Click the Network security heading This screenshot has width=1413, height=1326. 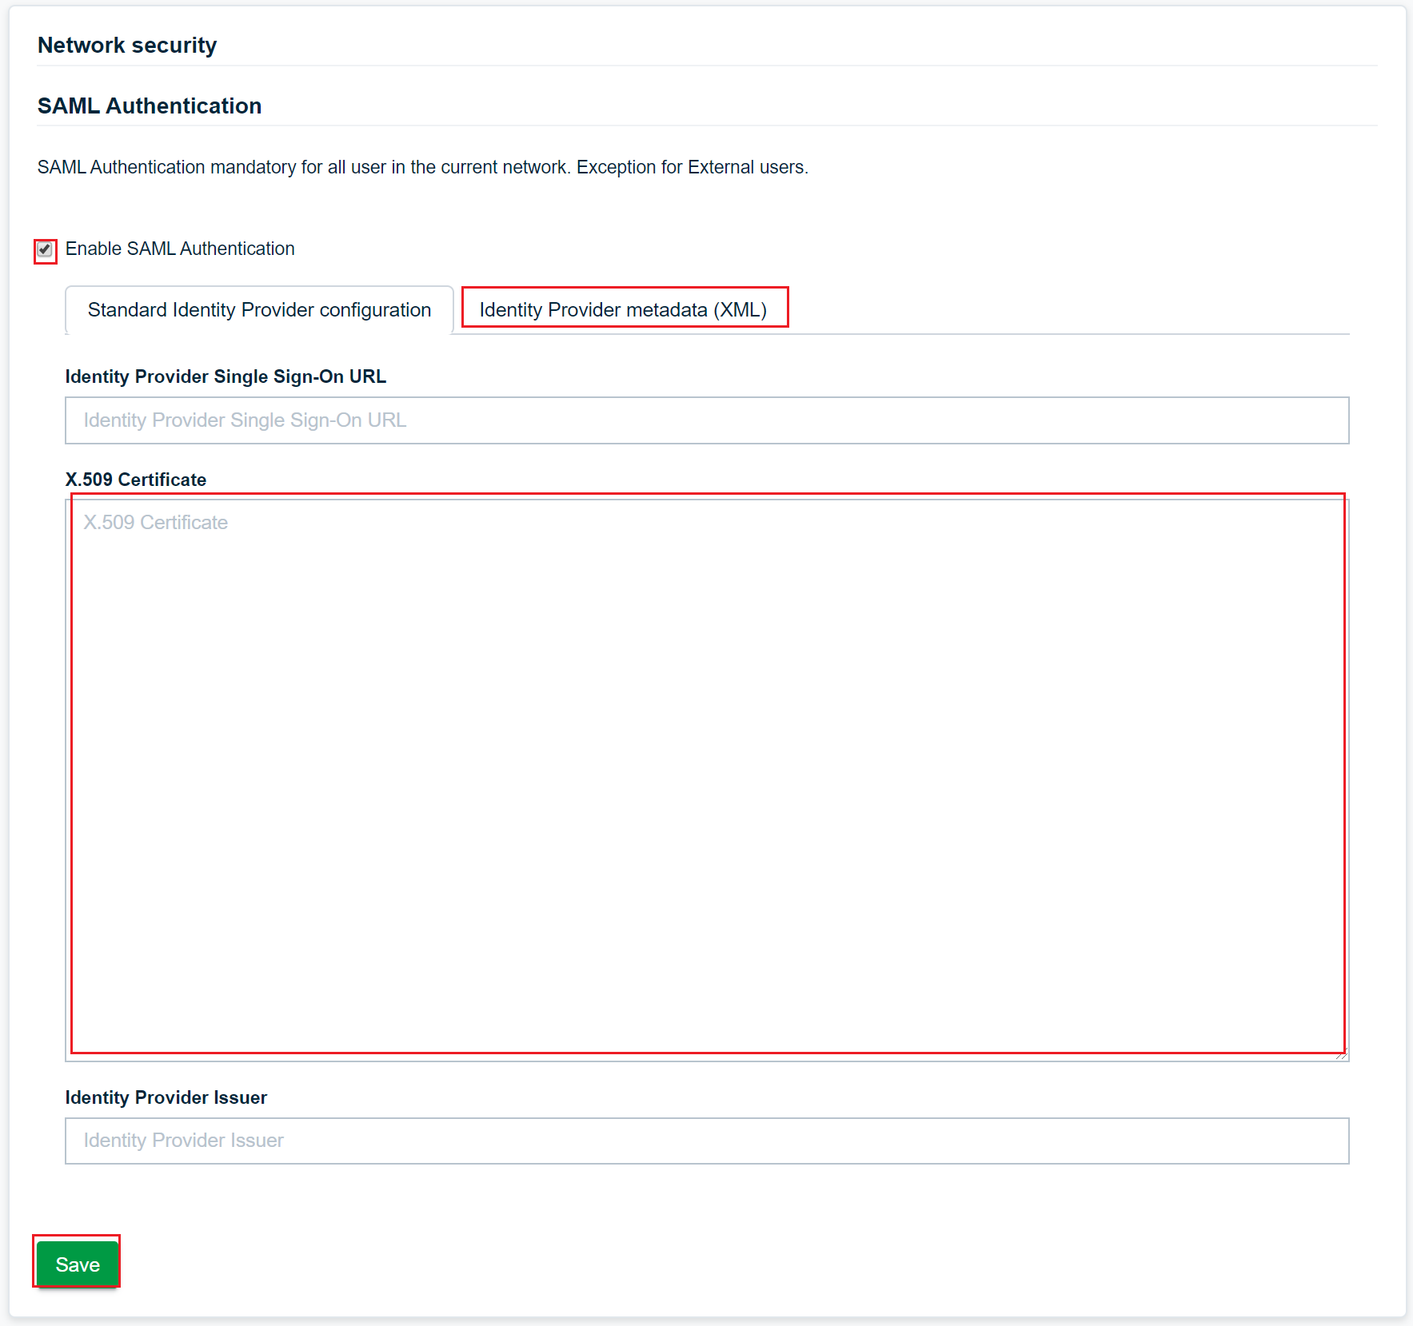point(126,46)
